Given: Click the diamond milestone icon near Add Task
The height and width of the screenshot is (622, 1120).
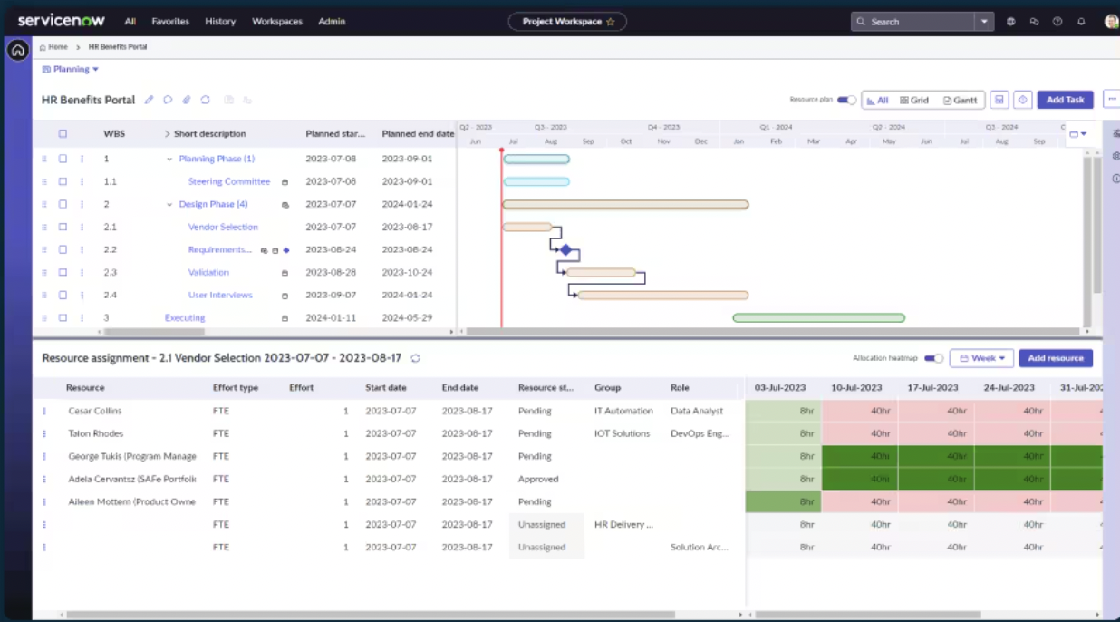Looking at the screenshot, I should (x=1023, y=100).
